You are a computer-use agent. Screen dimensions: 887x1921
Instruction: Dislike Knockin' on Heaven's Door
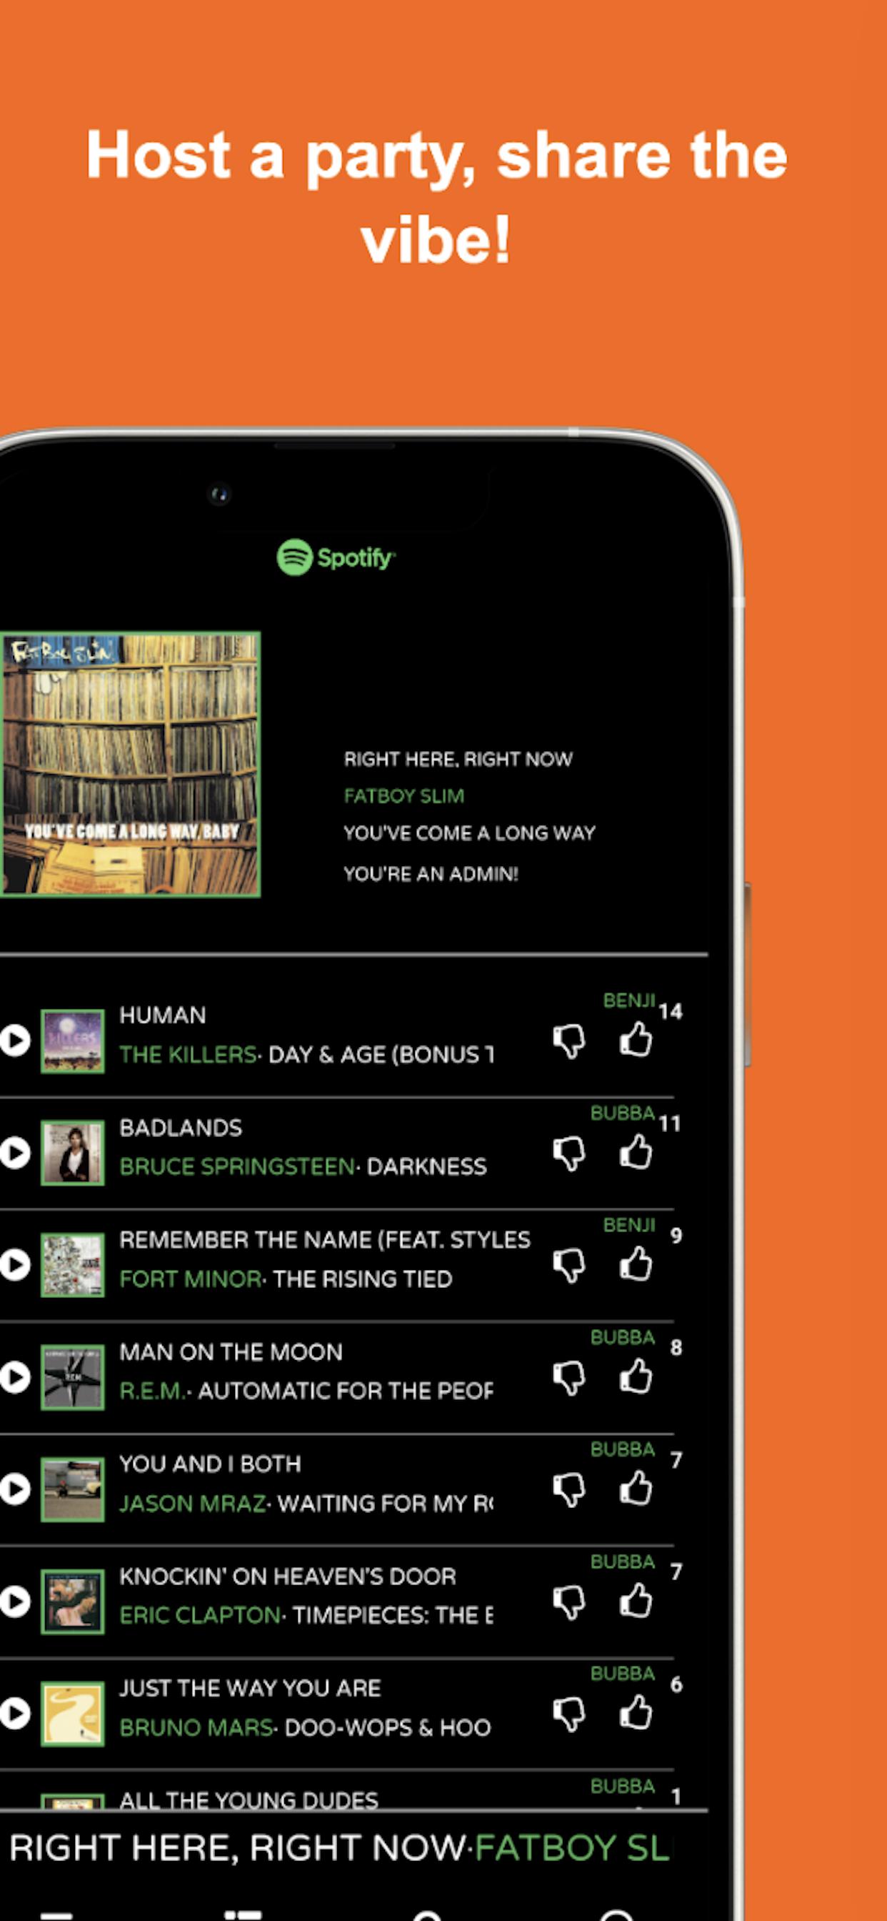point(569,1602)
